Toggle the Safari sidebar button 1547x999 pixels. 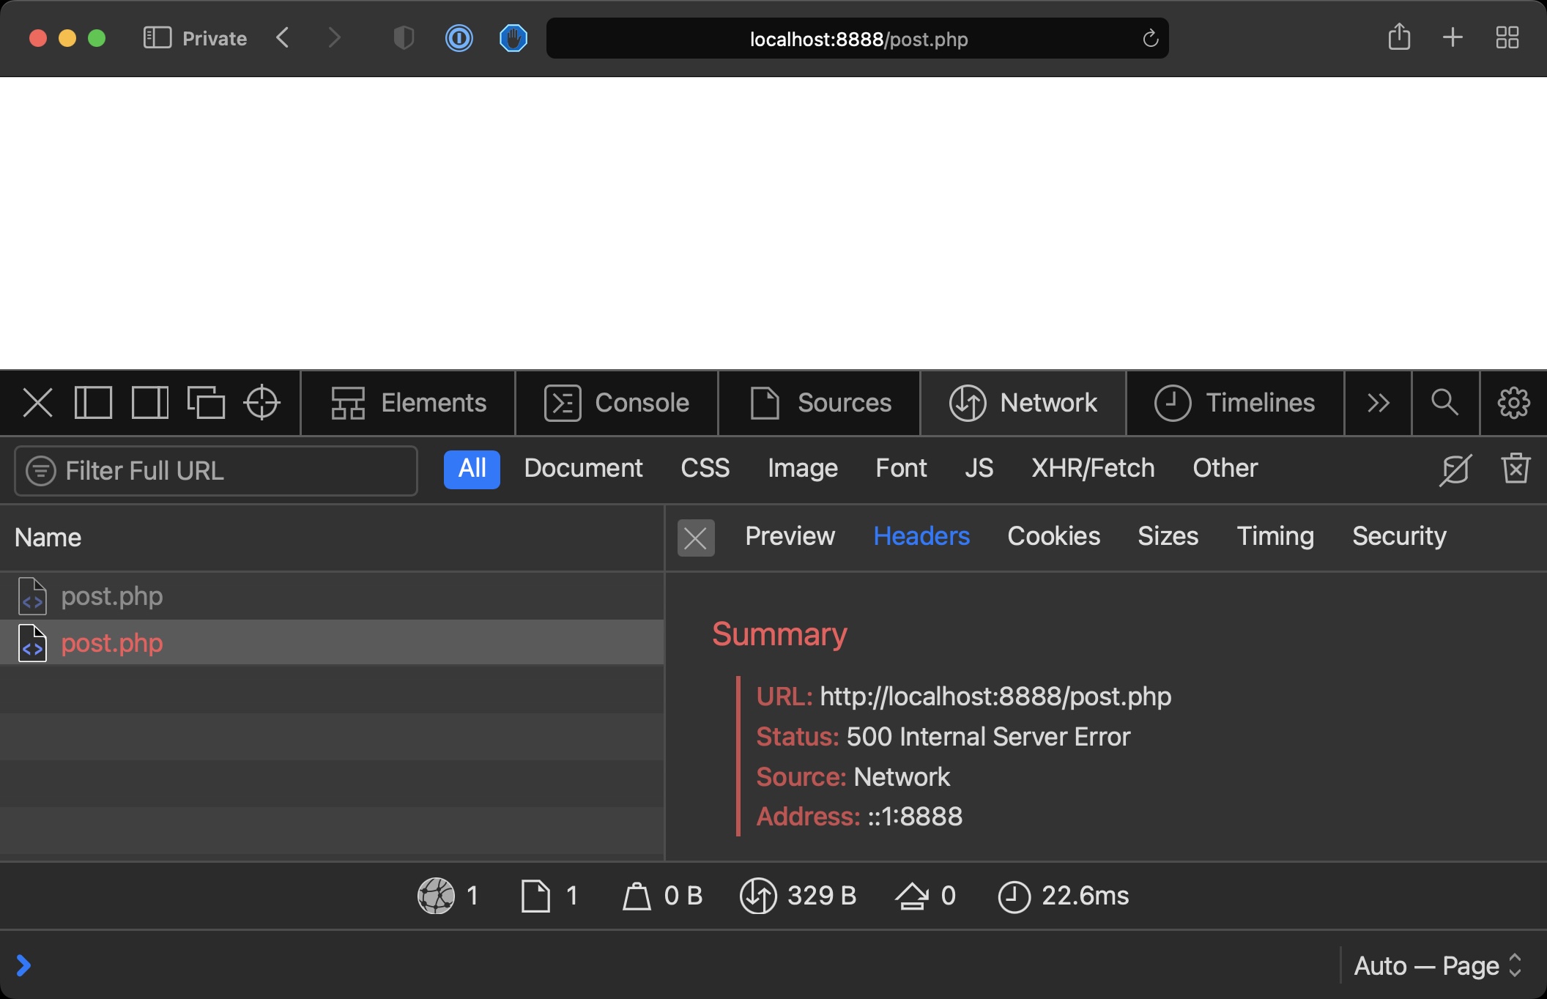(x=157, y=38)
